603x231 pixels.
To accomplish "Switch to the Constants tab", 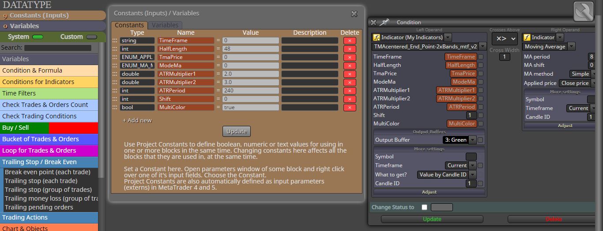I will (x=129, y=25).
